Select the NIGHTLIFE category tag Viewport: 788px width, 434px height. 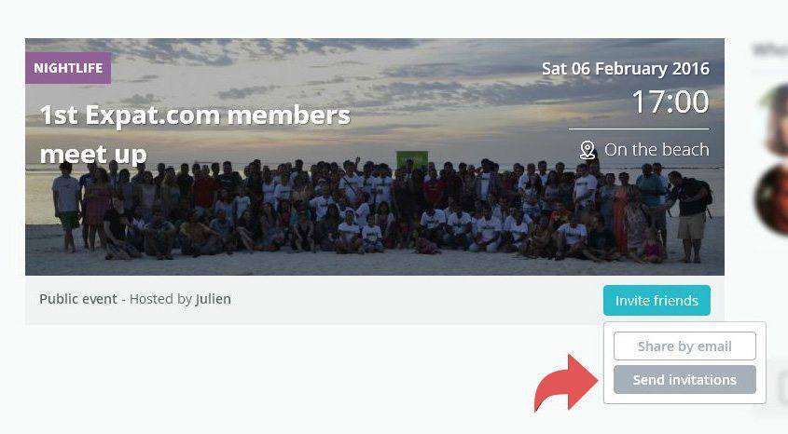coord(68,68)
